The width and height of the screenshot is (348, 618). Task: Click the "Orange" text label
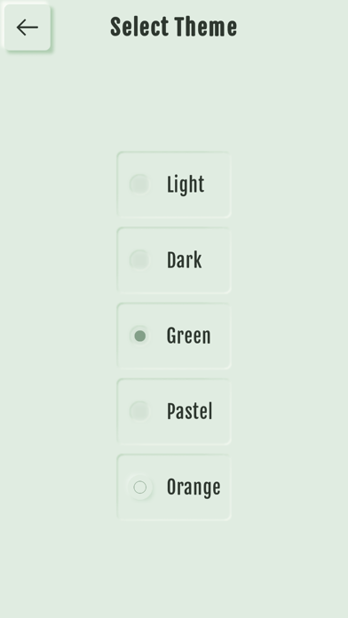[194, 487]
